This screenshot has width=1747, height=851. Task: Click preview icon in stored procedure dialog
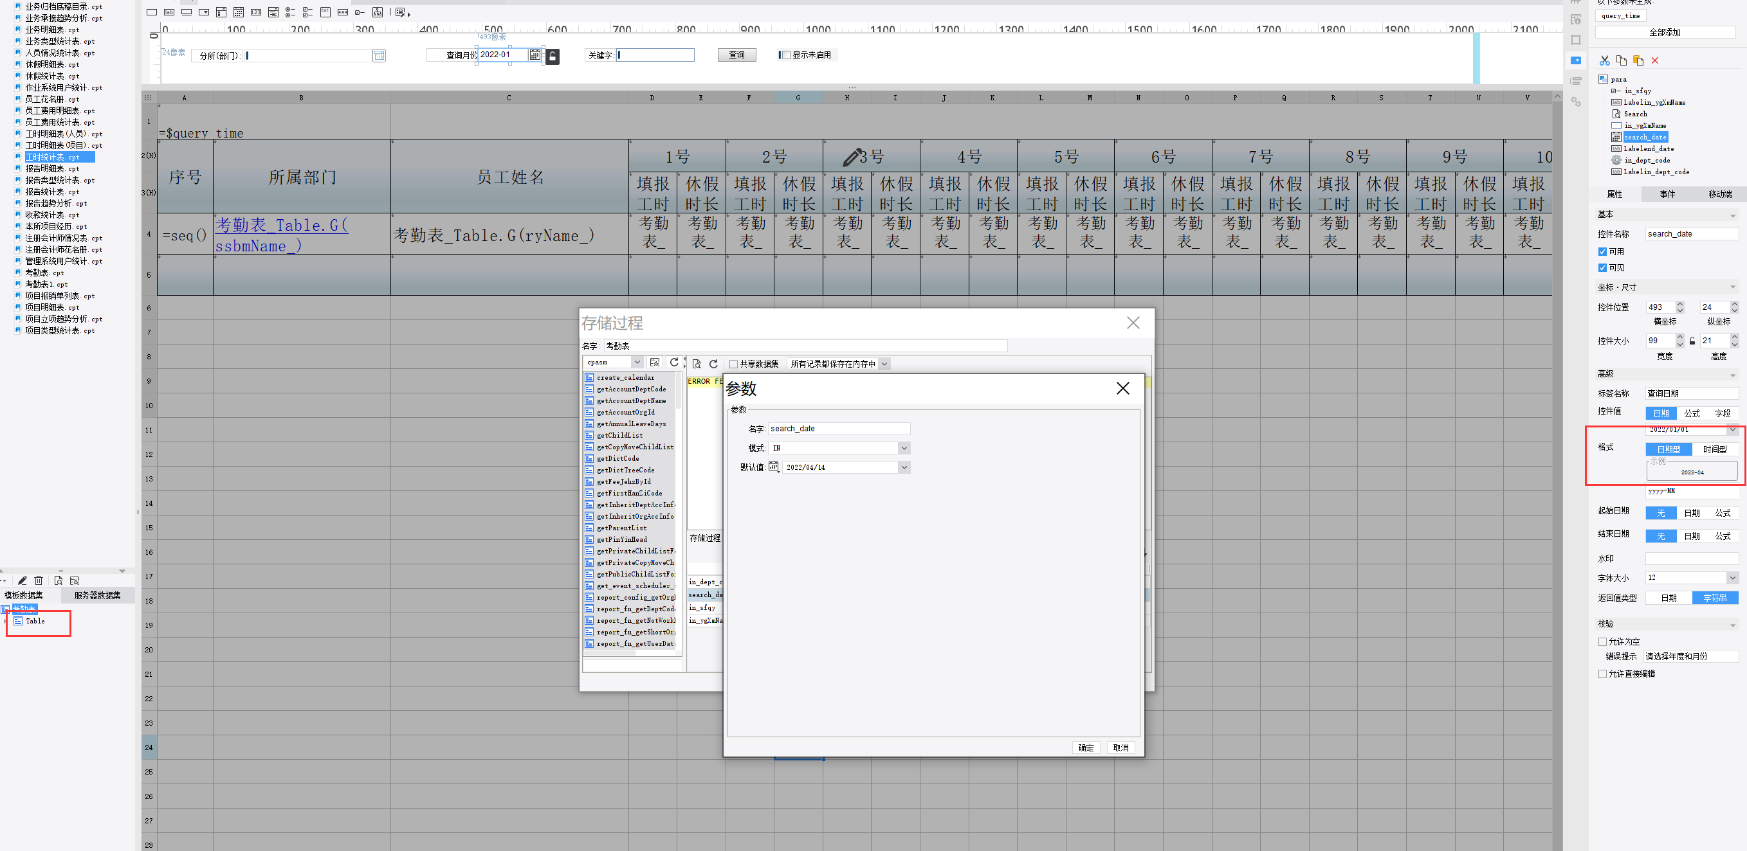(697, 364)
